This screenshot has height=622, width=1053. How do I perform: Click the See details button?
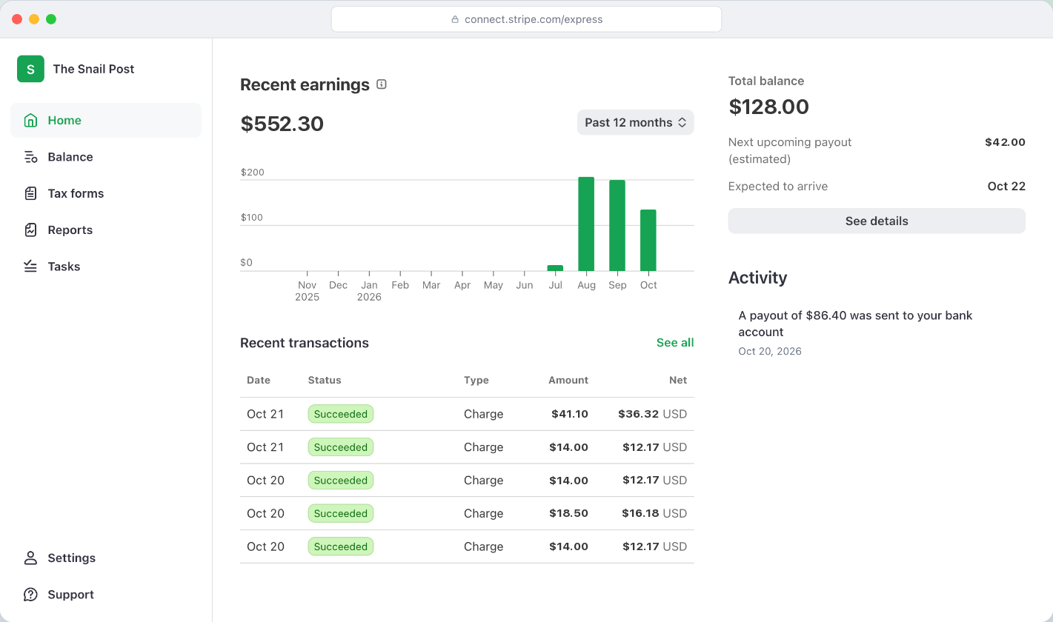click(877, 221)
